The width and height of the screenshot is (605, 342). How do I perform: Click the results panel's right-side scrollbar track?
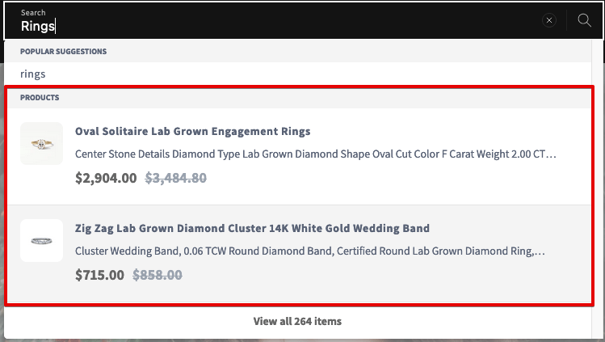click(596, 189)
